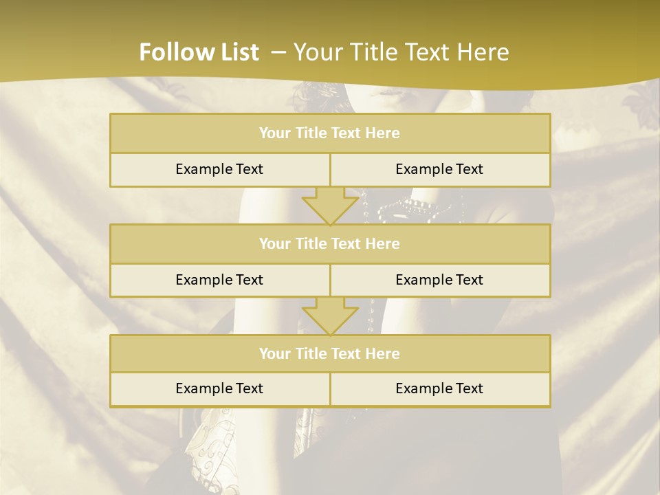Click left 'Example Text' cell in middle block
This screenshot has width=660, height=495.
(x=219, y=280)
